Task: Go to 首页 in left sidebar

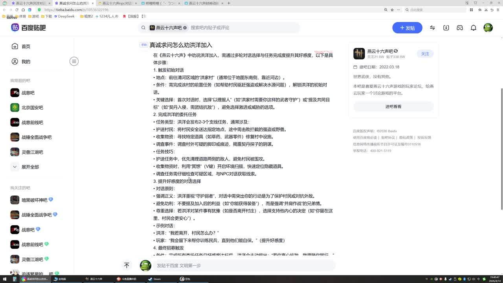Action: coord(26,46)
